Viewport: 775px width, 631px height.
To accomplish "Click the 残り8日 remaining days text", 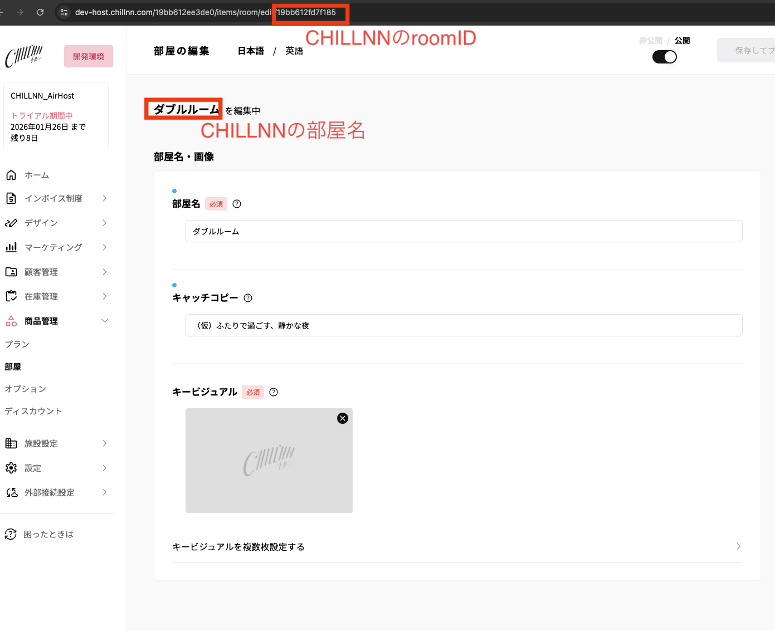I will tap(24, 138).
